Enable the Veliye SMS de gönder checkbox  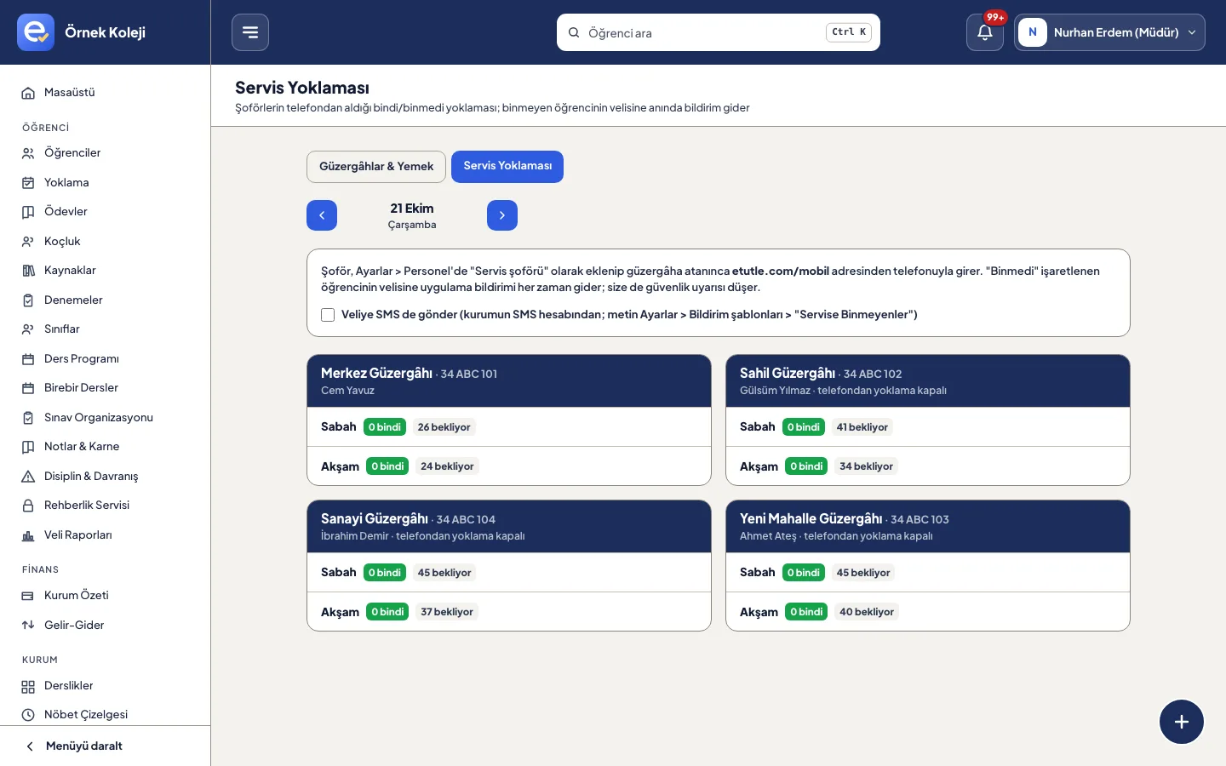pyautogui.click(x=328, y=315)
